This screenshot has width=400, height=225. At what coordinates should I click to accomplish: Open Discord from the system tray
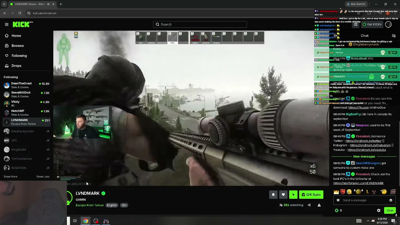pyautogui.click(x=373, y=221)
